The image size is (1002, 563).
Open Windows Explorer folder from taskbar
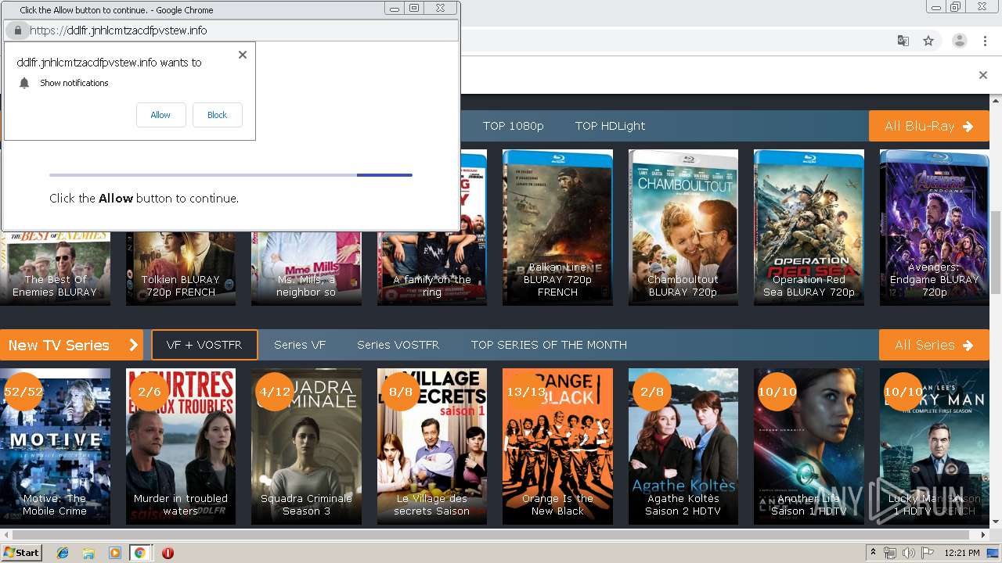pyautogui.click(x=88, y=553)
